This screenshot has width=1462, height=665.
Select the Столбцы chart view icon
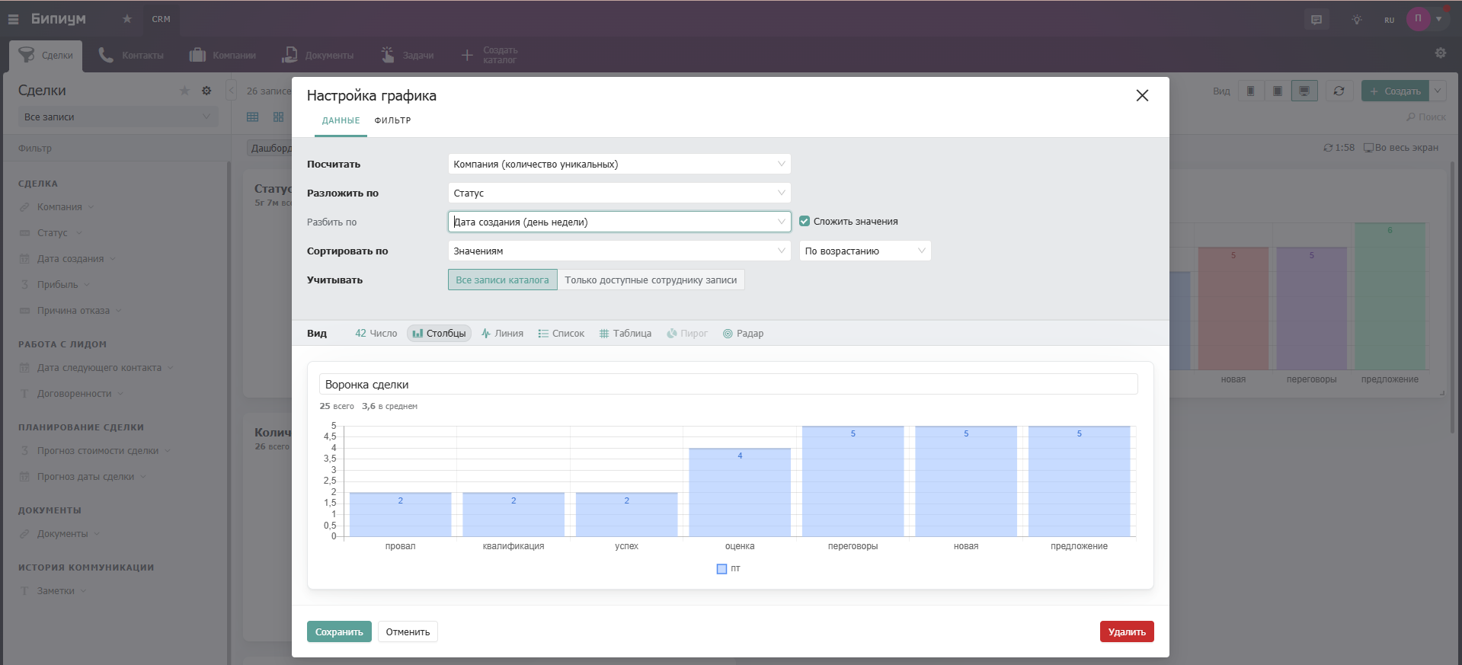point(417,334)
